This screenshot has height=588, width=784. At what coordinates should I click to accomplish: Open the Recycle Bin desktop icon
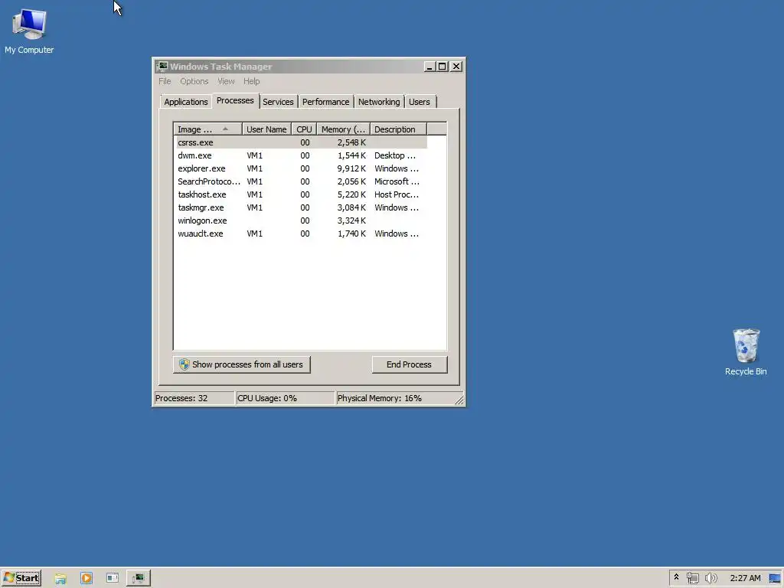click(746, 352)
